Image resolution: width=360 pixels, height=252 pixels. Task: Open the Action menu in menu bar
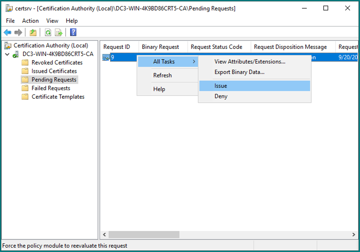click(x=30, y=21)
